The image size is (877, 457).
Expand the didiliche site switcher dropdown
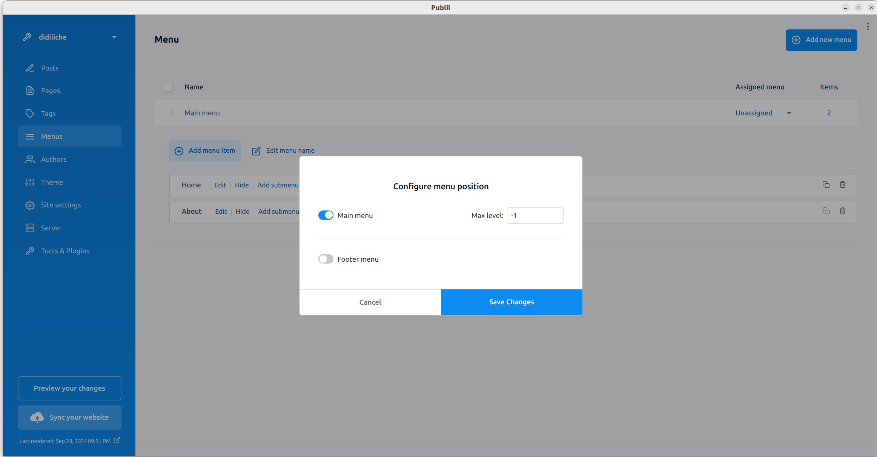click(x=114, y=37)
